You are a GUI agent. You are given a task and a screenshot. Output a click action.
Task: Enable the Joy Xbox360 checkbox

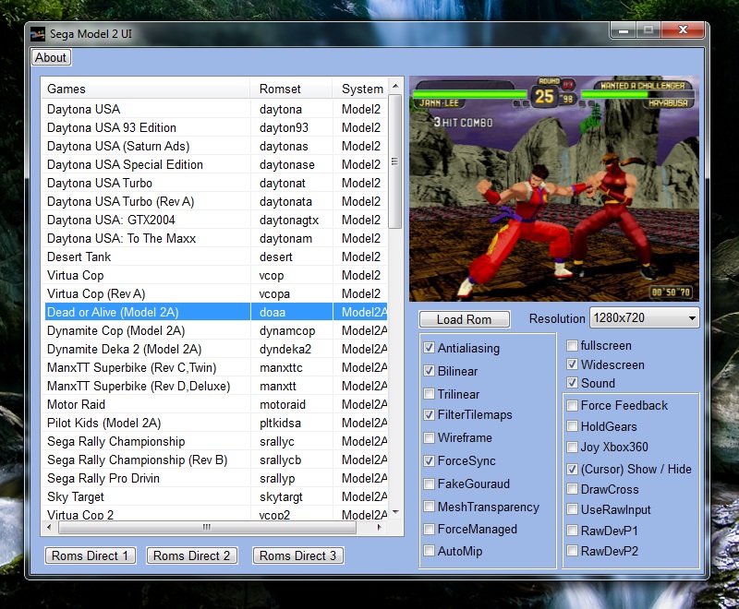(572, 447)
